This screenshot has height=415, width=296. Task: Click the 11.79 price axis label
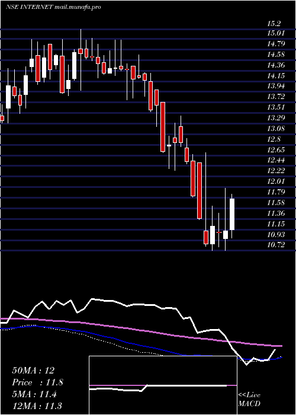pyautogui.click(x=276, y=192)
